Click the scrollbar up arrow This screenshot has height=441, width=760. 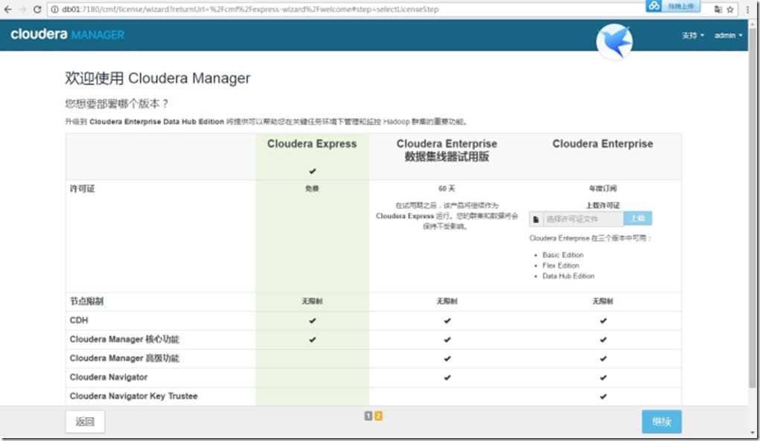click(x=753, y=25)
